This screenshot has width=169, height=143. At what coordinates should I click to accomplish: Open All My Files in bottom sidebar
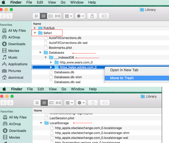click(x=15, y=117)
